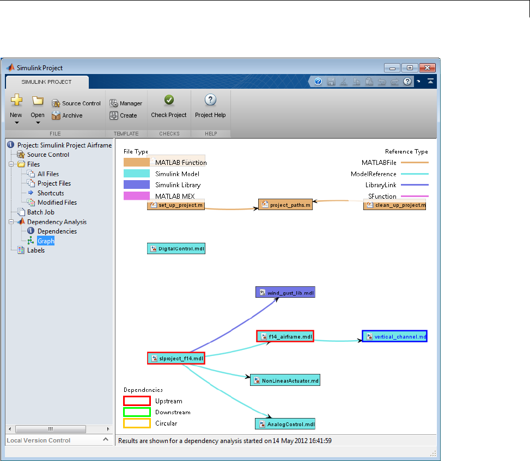Click the green Check Project checkmark icon
Screen dimensions: 530x461
(169, 100)
